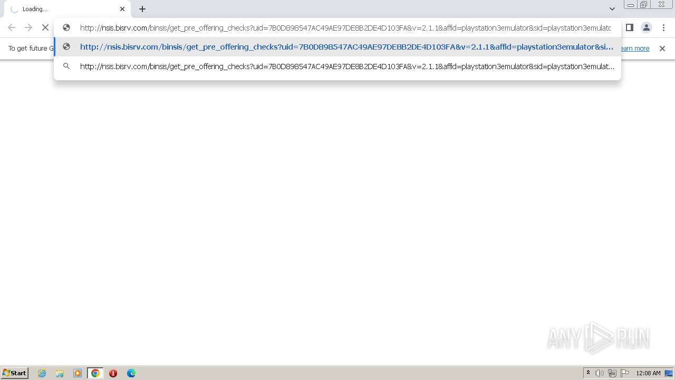This screenshot has width=675, height=380.
Task: Click the address bar URL text
Action: click(345, 28)
